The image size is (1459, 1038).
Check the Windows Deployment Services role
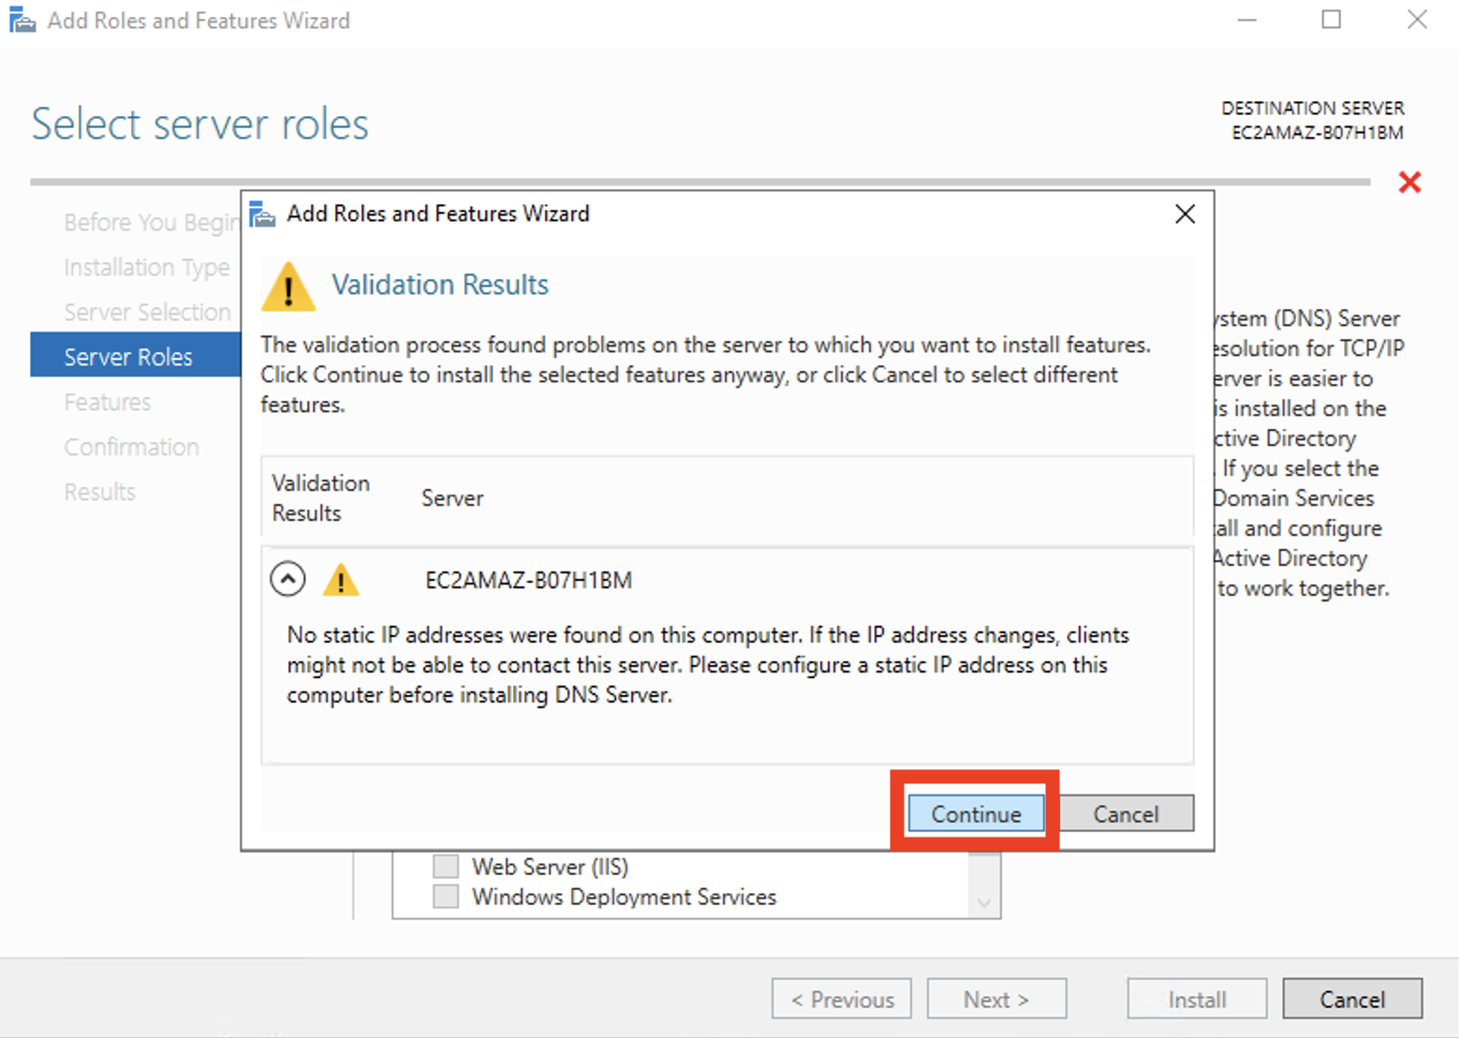(446, 897)
